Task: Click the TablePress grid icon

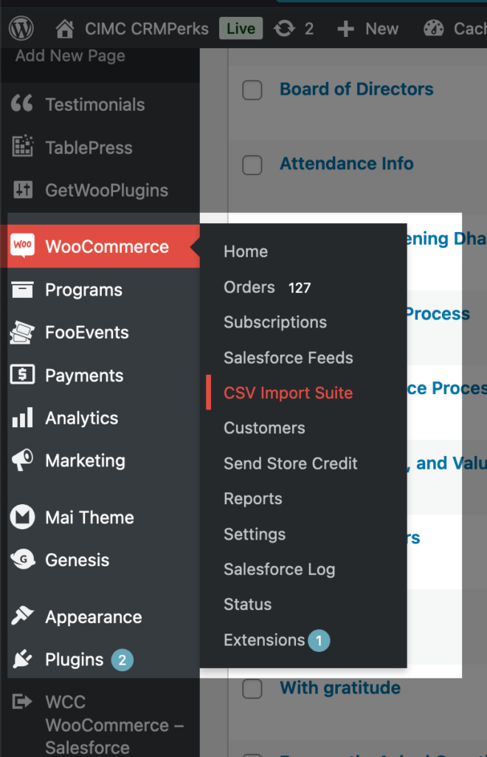Action: pyautogui.click(x=22, y=147)
